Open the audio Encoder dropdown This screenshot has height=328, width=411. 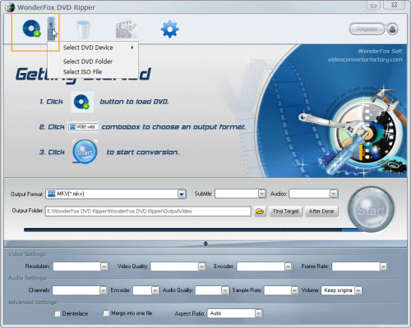click(146, 290)
